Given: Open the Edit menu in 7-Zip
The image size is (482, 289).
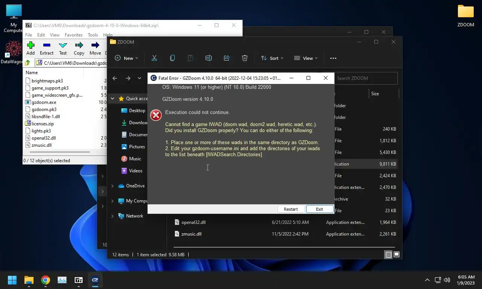Looking at the screenshot, I should coord(41,35).
